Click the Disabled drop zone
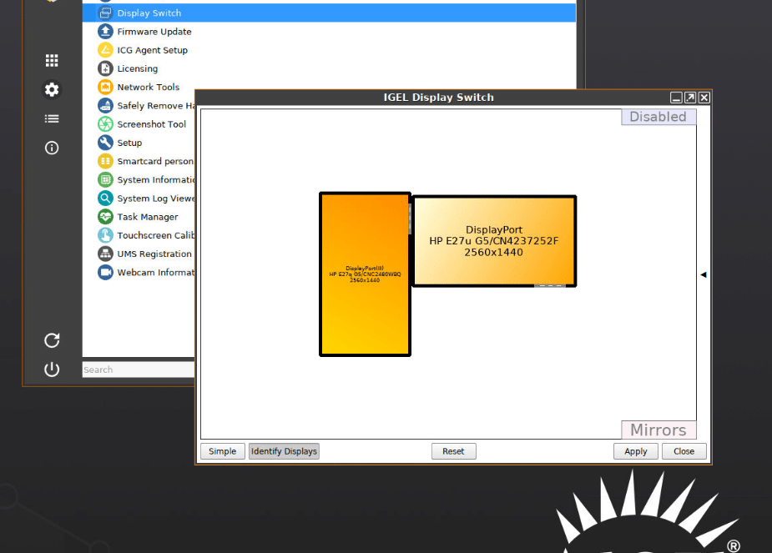The height and width of the screenshot is (553, 772). pyautogui.click(x=658, y=117)
